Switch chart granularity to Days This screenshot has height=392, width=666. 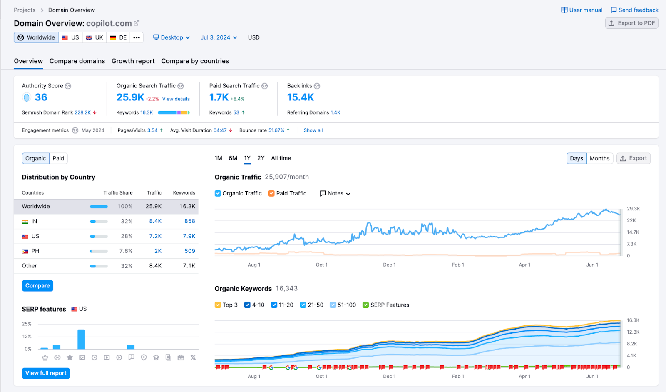click(577, 158)
